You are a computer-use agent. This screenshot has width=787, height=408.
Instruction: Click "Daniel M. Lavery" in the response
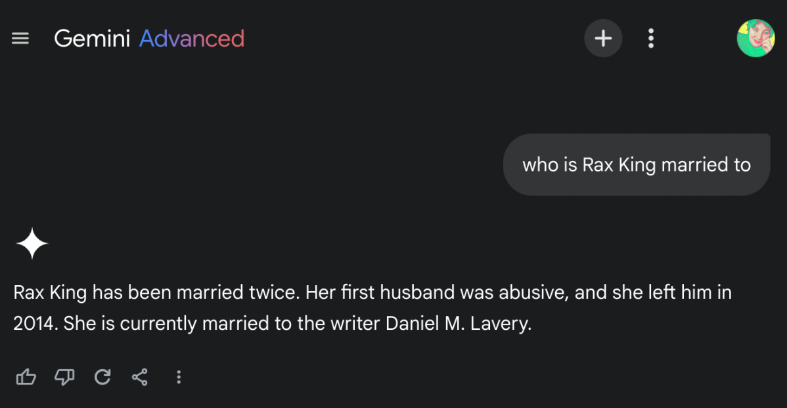pos(458,324)
